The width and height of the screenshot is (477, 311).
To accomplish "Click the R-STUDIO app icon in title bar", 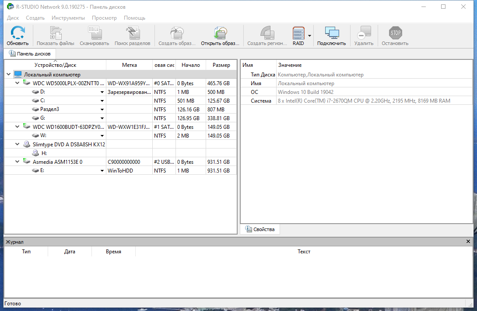I will pos(11,7).
